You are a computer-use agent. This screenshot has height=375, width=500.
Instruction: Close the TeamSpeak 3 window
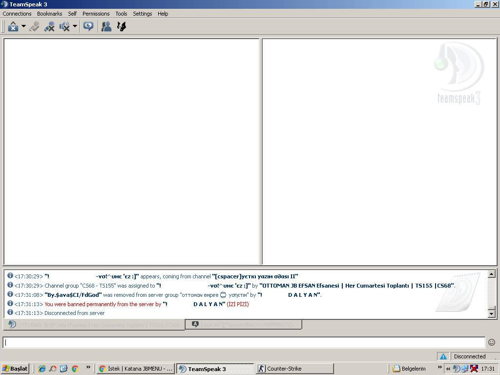495,4
